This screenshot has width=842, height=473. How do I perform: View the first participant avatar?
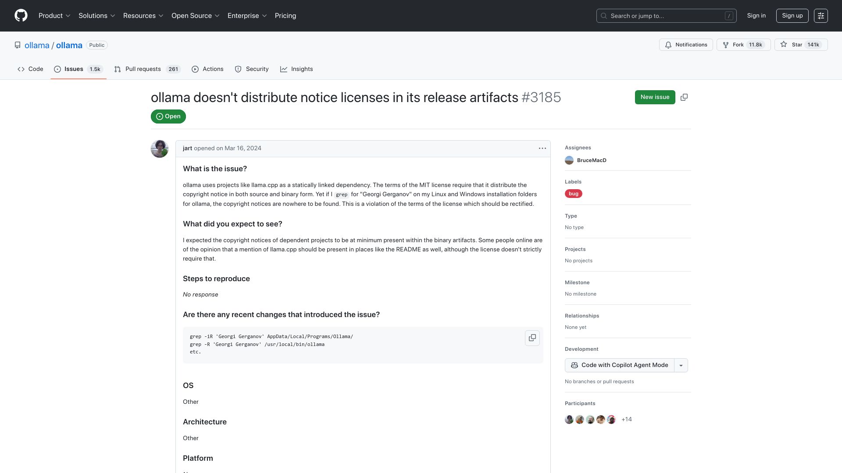point(569,420)
